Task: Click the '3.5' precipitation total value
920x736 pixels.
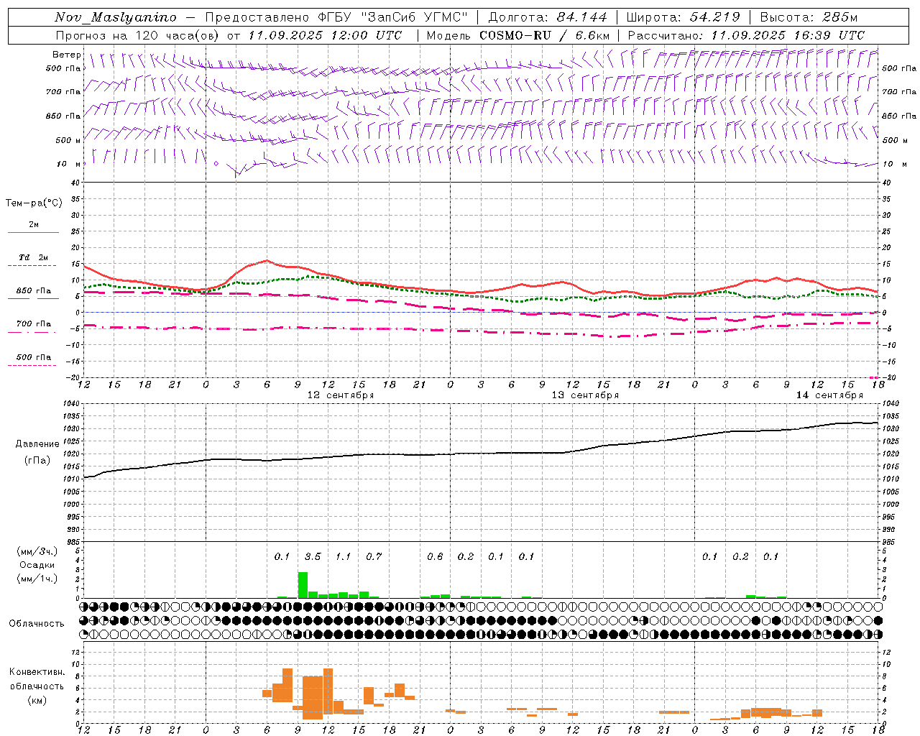Action: tap(313, 557)
